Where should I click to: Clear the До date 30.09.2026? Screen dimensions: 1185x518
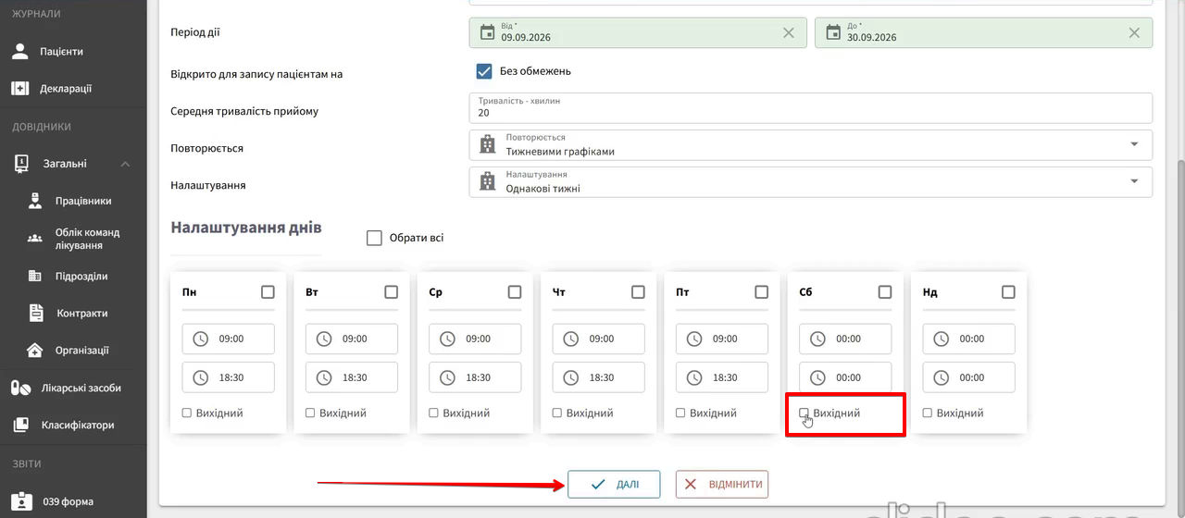point(1134,32)
